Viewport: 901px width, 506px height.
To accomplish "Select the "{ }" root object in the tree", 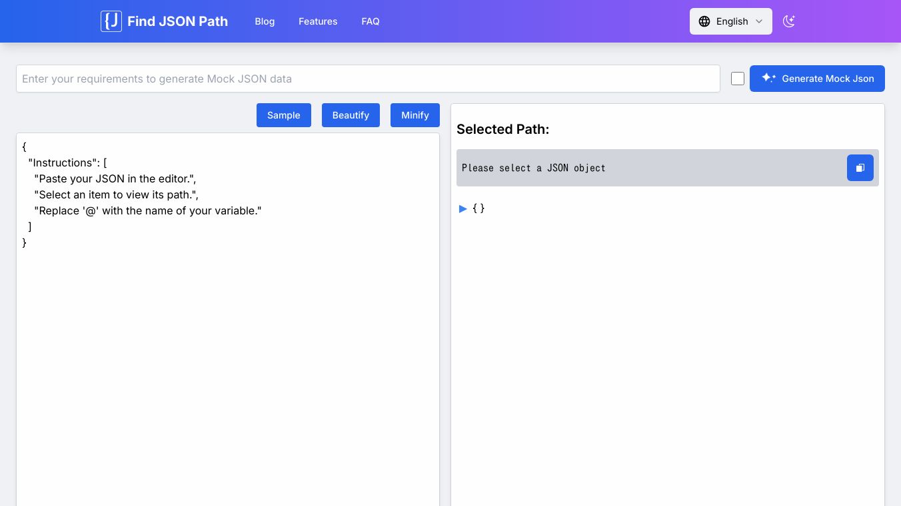I will [x=478, y=208].
